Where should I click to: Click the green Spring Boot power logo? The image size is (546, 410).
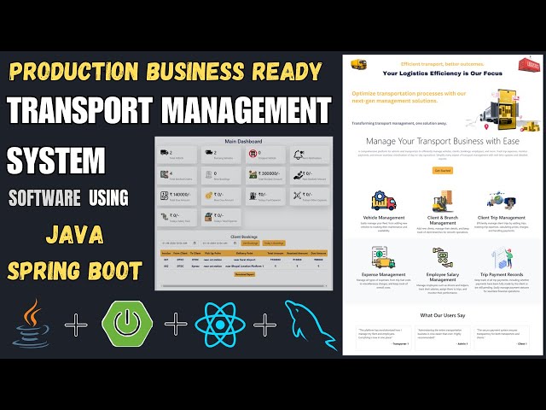coord(127,324)
